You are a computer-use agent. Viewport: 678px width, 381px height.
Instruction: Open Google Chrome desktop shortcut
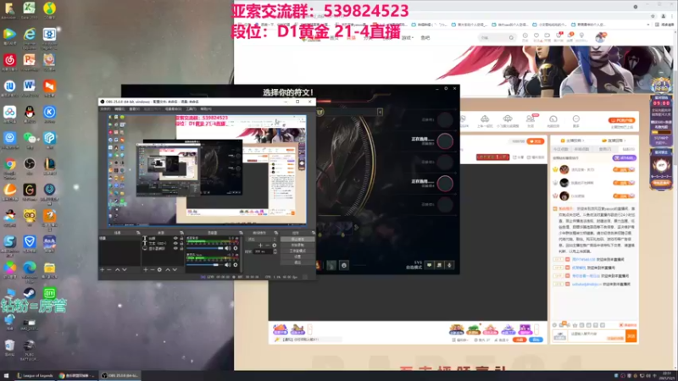click(9, 168)
